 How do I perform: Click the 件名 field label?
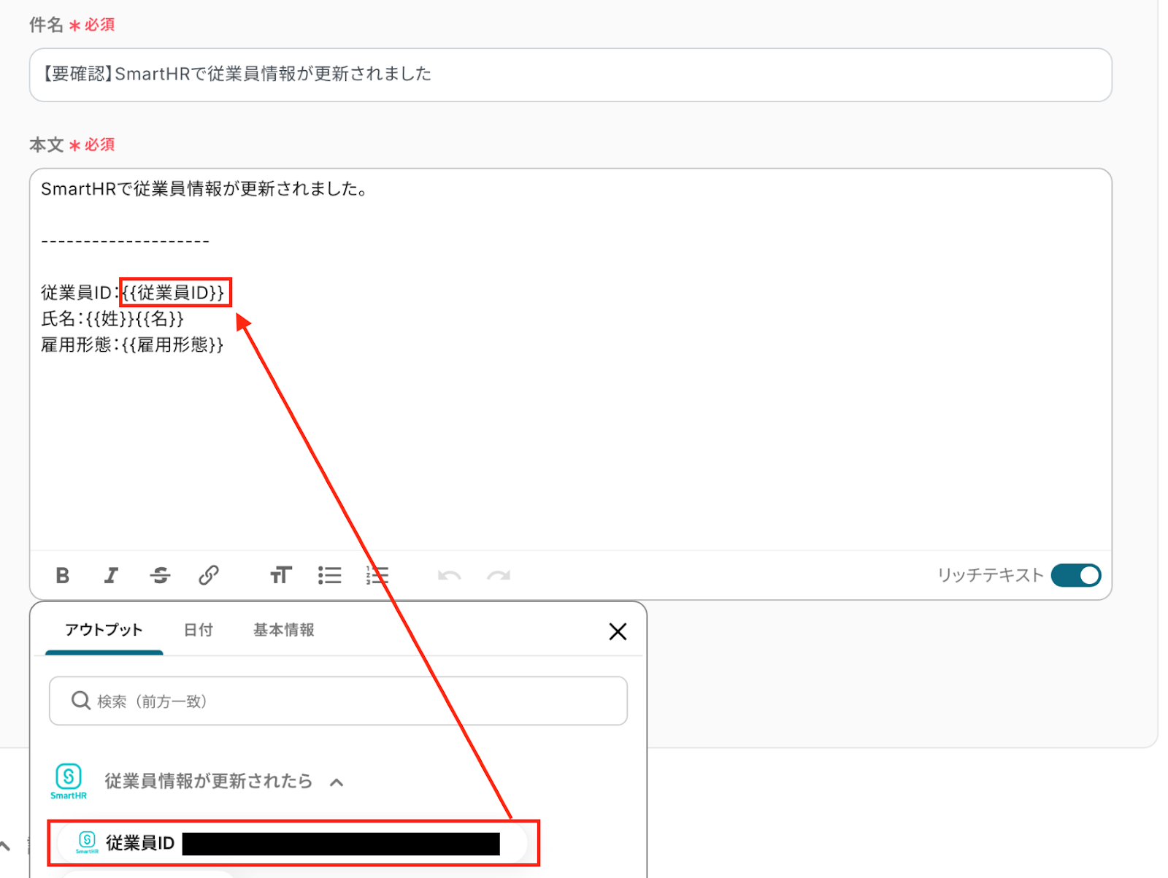click(x=46, y=25)
